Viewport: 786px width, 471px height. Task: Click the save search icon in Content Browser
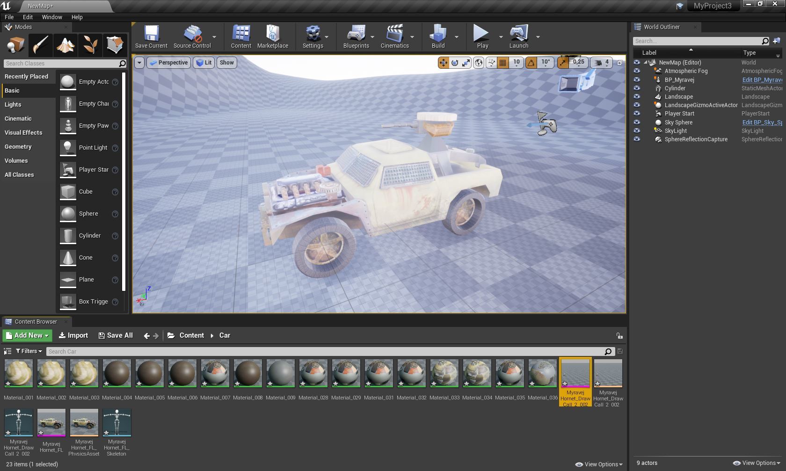point(620,351)
